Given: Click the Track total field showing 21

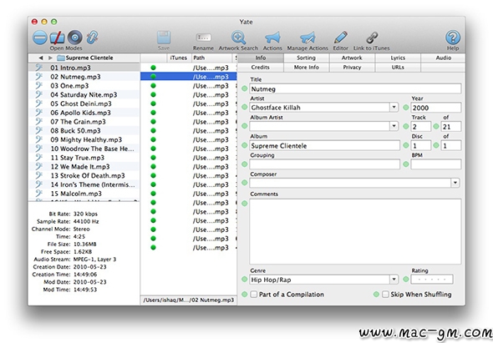Looking at the screenshot, I should (x=451, y=127).
